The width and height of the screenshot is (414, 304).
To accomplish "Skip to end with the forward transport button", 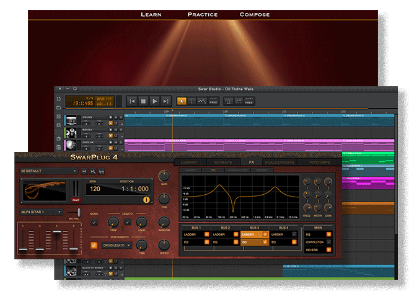I will point(166,101).
